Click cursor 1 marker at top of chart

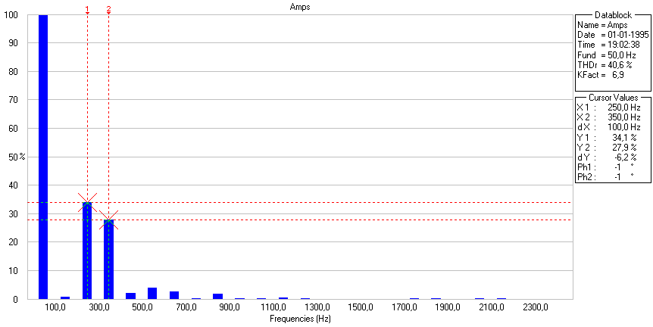[87, 9]
